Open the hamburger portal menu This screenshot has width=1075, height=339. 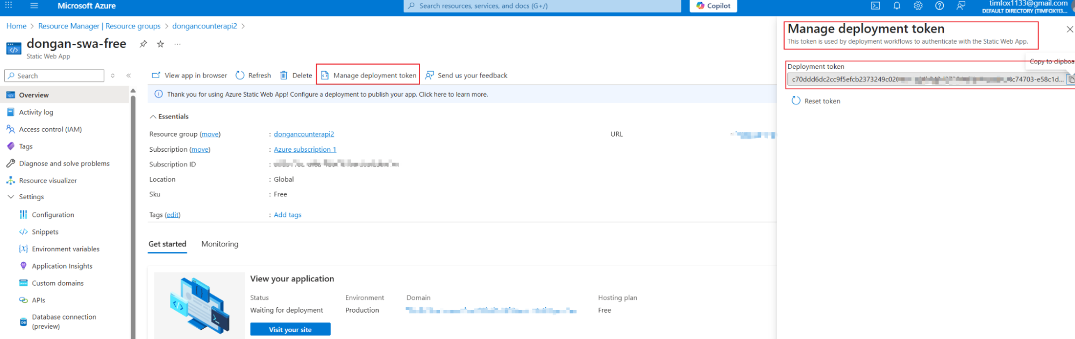(34, 5)
